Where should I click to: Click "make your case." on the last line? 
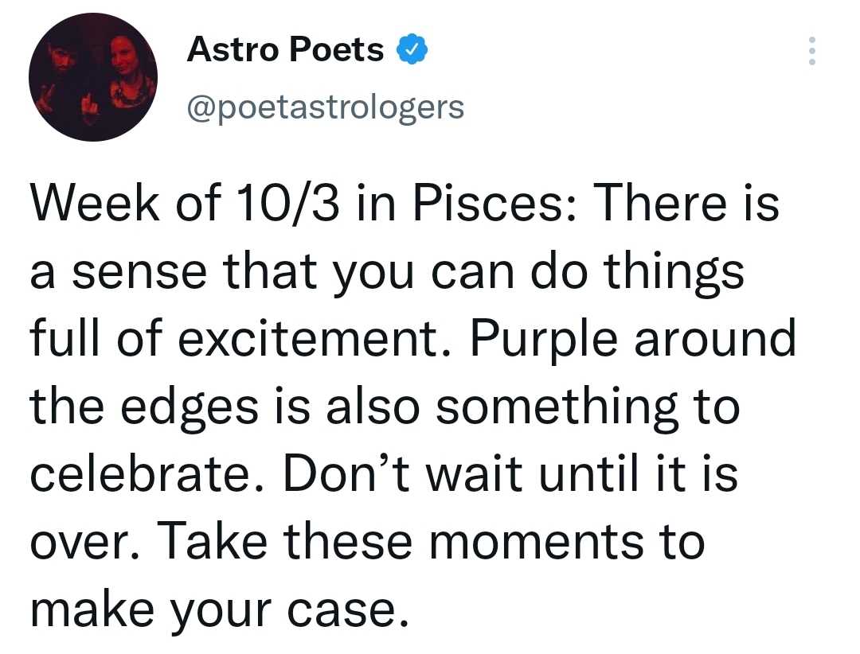click(213, 610)
